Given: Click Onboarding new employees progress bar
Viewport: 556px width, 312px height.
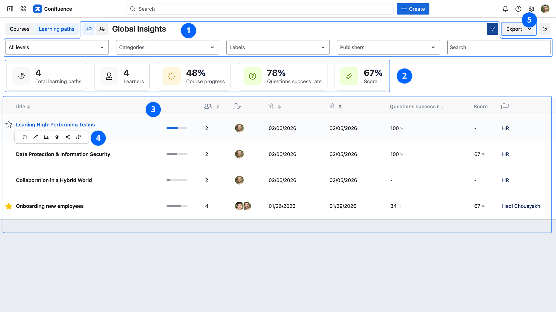Looking at the screenshot, I should click(x=177, y=206).
